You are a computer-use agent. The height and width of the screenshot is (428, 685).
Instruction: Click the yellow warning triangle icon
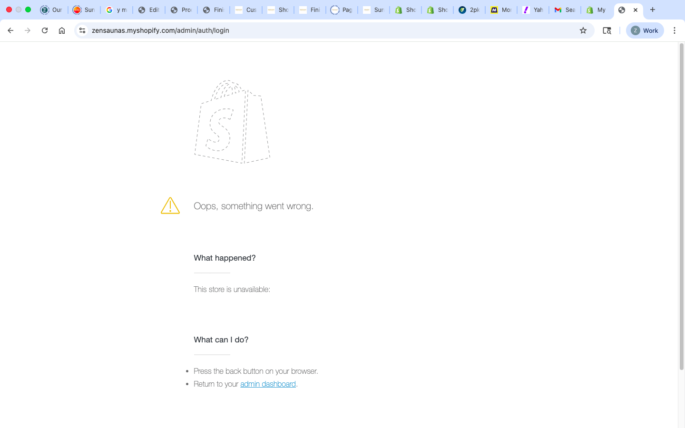[170, 206]
